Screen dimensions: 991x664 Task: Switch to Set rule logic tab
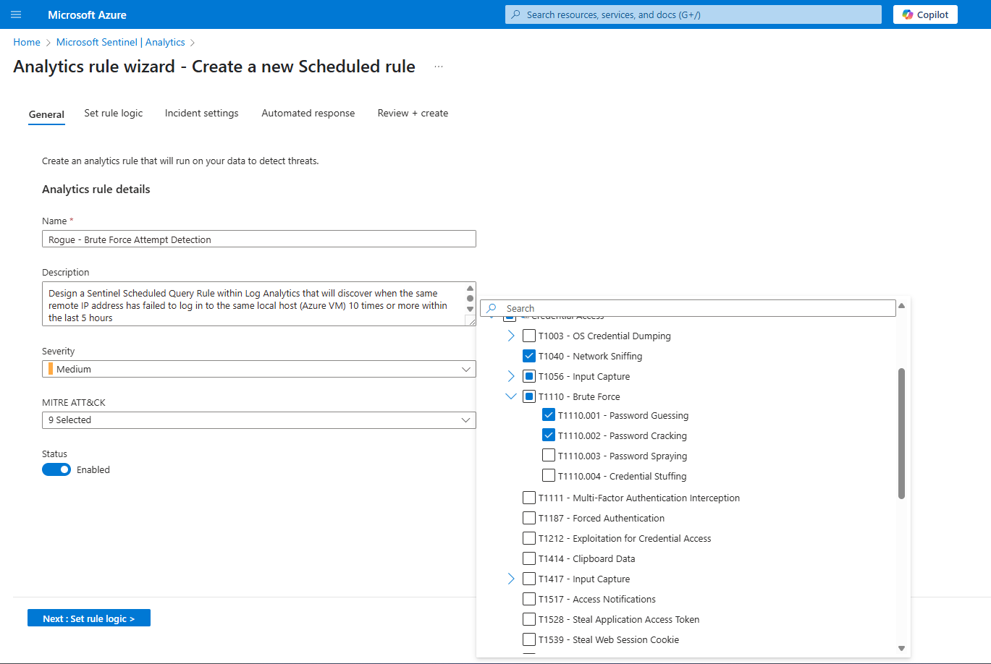(x=113, y=113)
